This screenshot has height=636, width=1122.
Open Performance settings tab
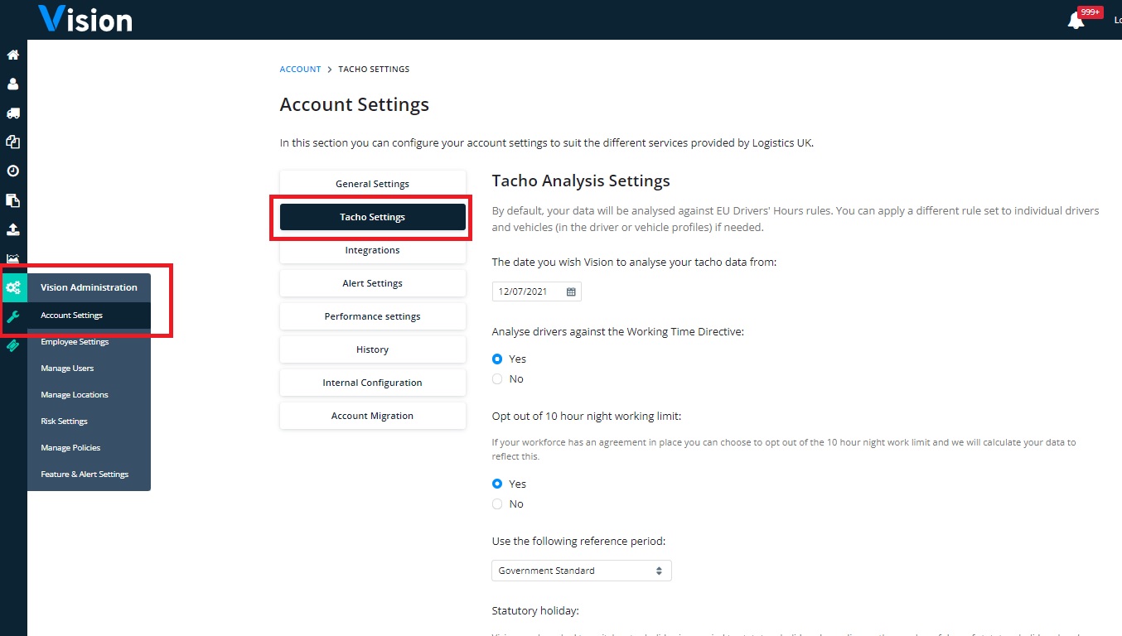point(373,316)
